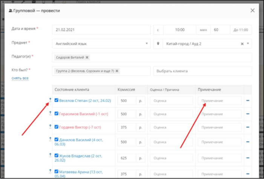Click the Оценка field for Гордеев Виктор
Viewport: 264px width, 179px height.
point(171,127)
